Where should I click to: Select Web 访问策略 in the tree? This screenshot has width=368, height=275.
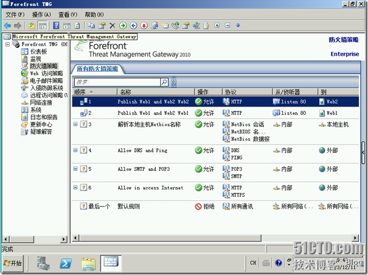46,73
